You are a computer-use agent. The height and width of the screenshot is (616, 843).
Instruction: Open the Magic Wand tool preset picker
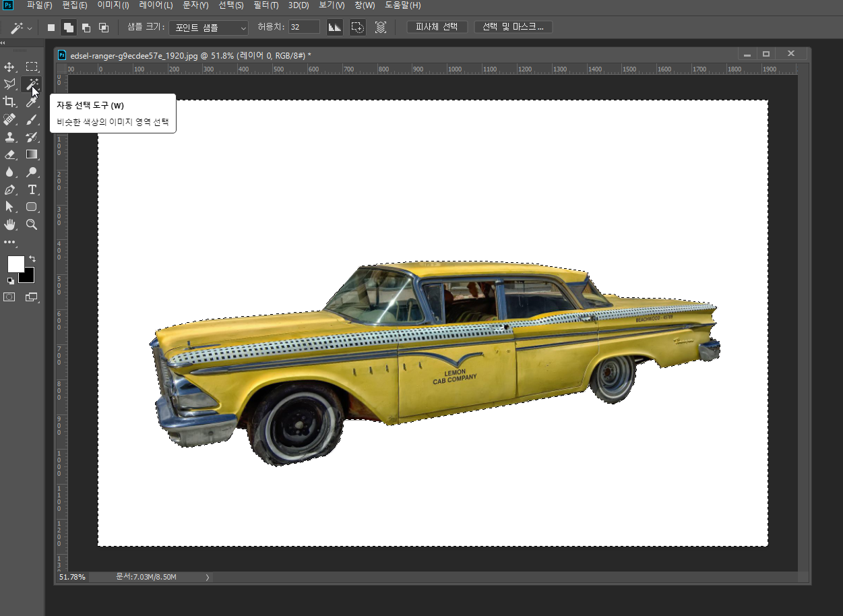pyautogui.click(x=21, y=28)
